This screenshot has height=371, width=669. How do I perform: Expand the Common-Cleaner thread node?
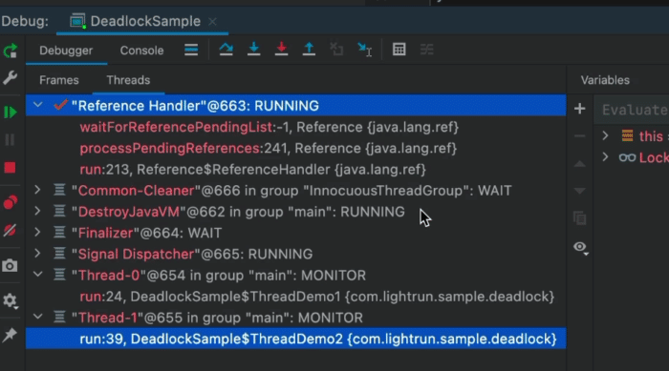37,190
